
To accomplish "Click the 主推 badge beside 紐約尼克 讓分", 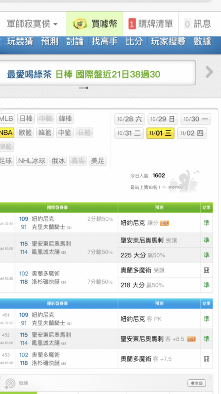I will [x=164, y=223].
